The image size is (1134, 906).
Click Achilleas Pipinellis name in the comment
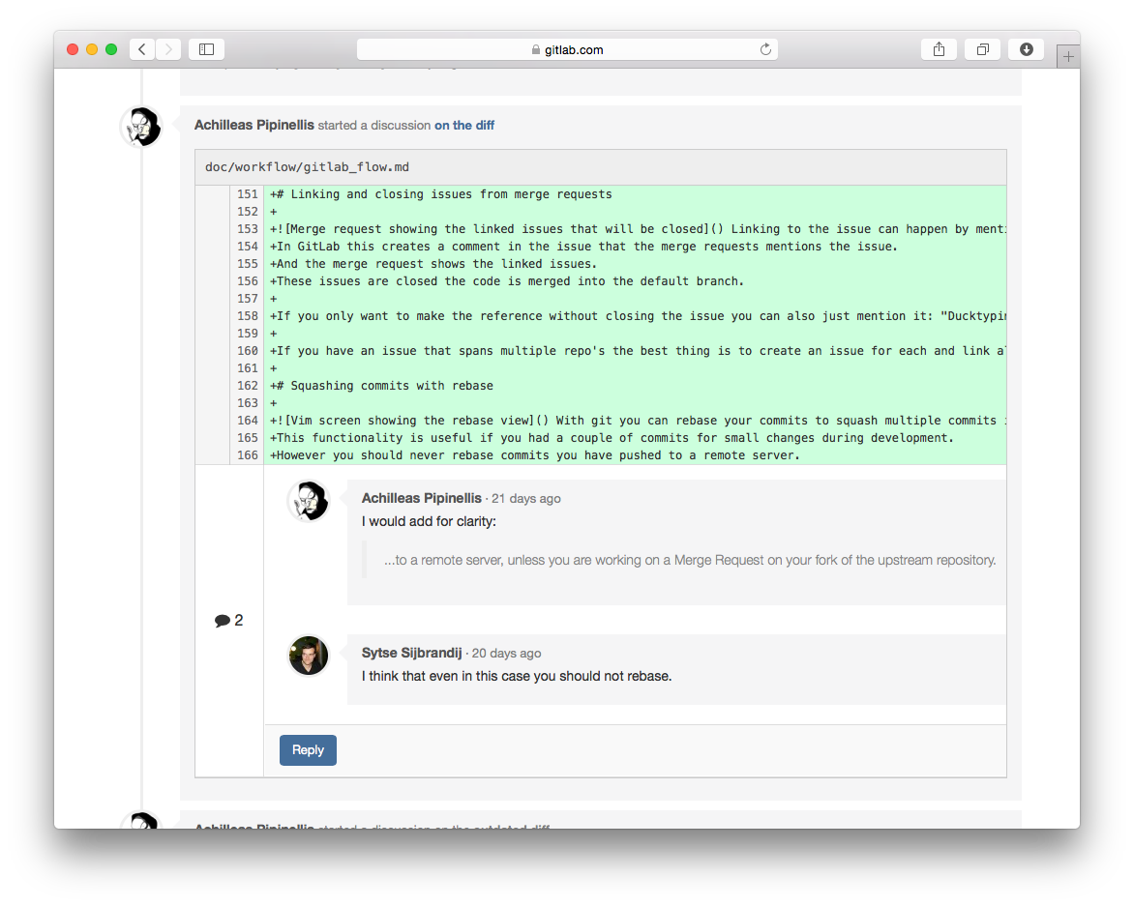tap(422, 498)
